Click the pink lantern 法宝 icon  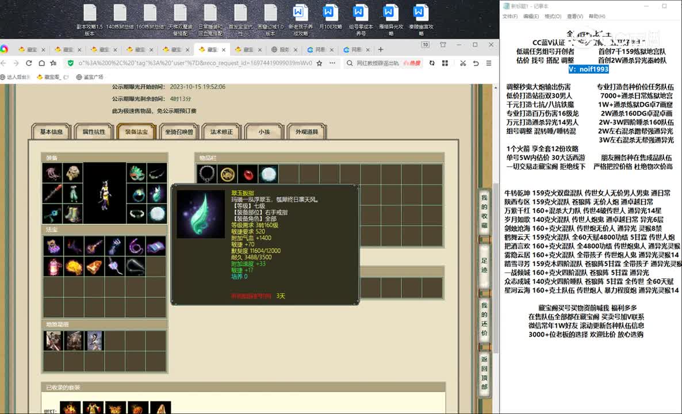point(53,267)
